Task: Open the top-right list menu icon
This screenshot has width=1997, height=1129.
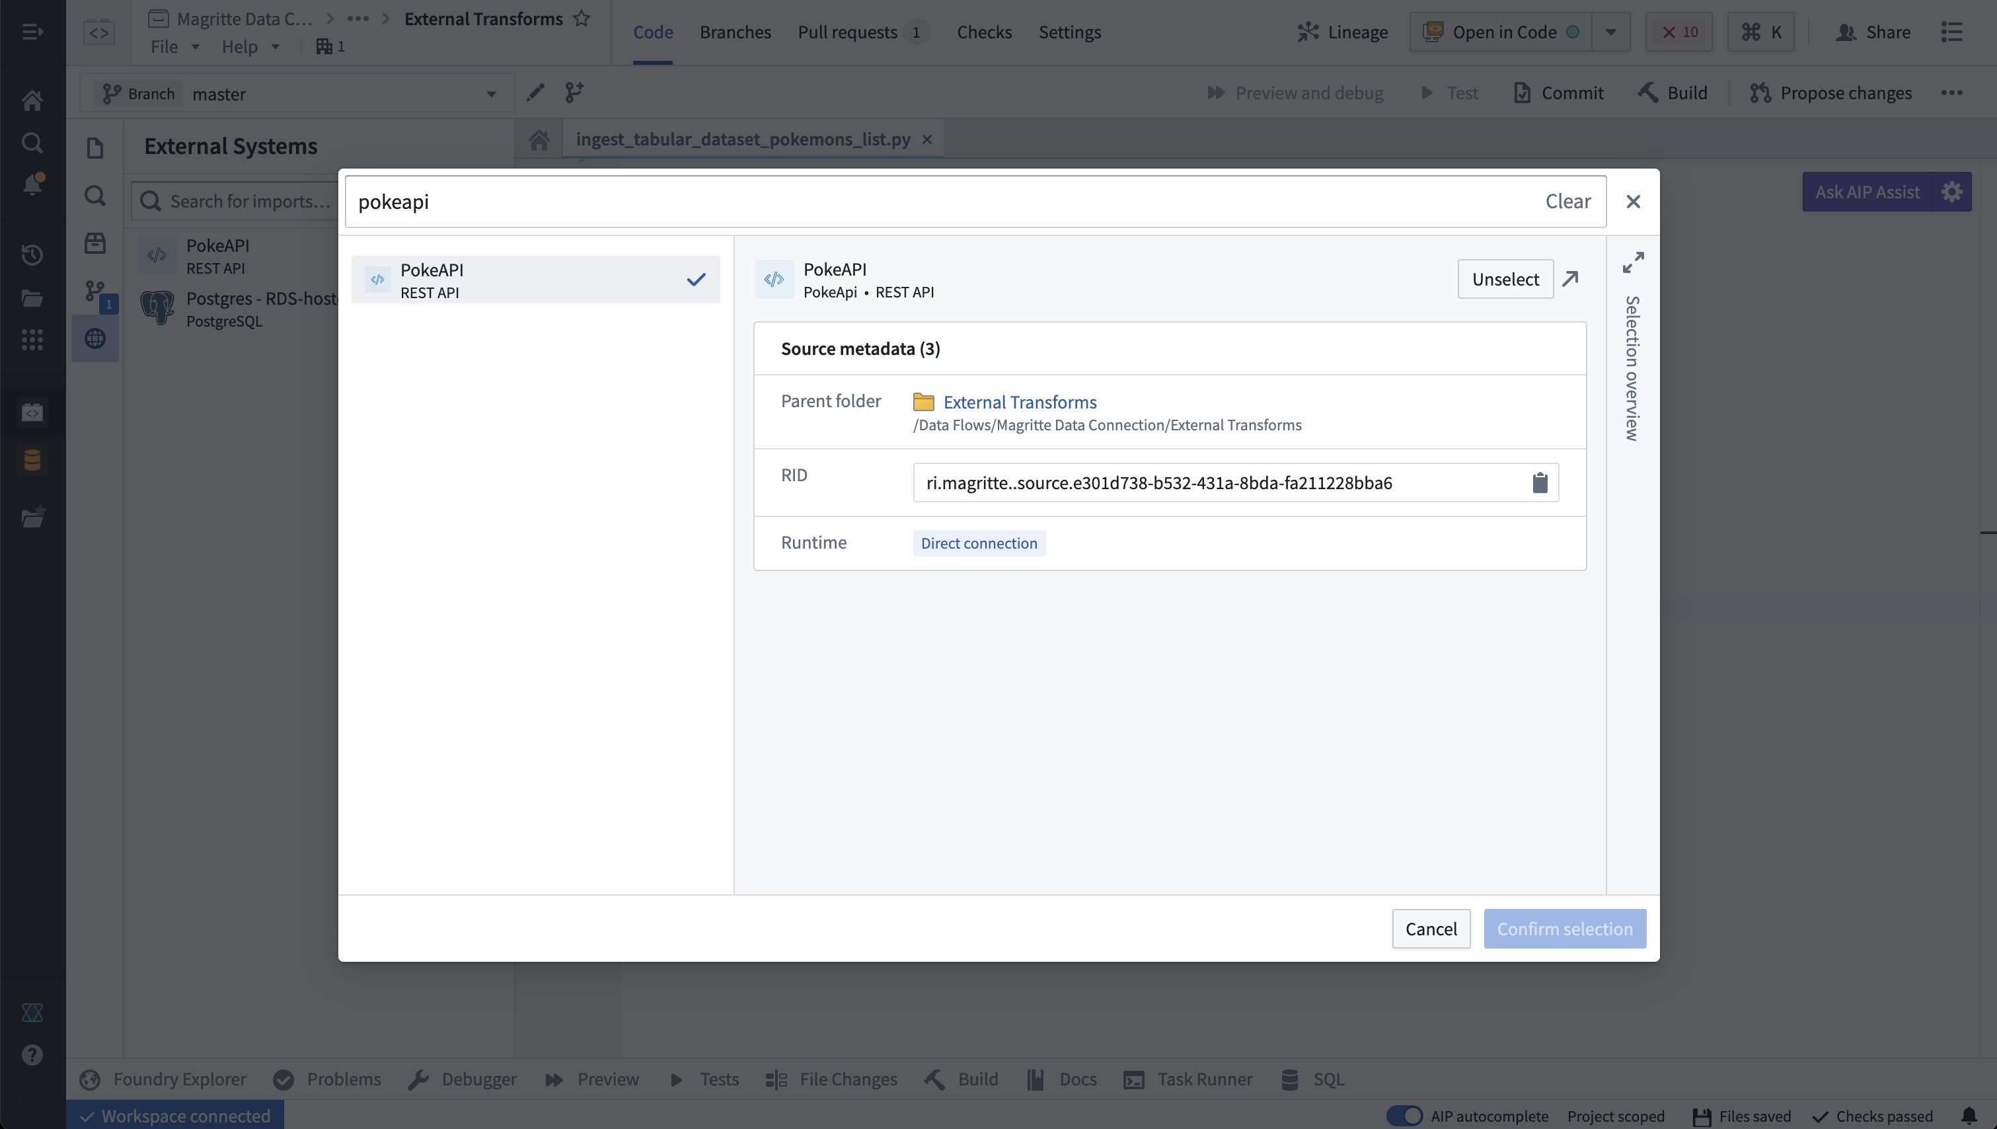Action: coord(1952,32)
